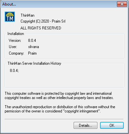The image size is (129, 134).
Task: Click the User: label
Action: coord(13,47)
